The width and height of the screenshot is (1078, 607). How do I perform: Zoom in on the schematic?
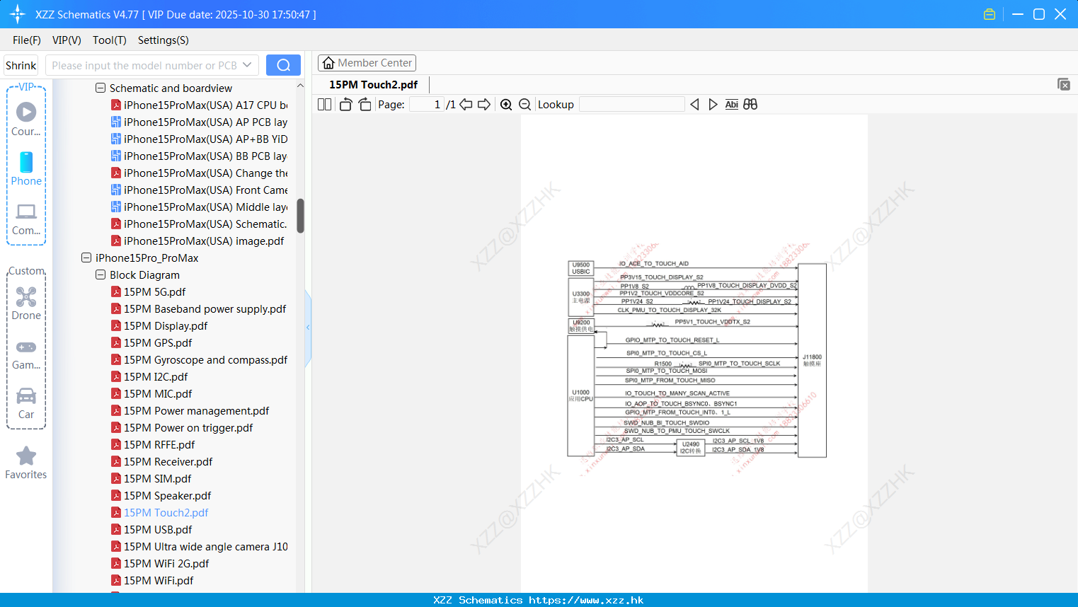coord(506,105)
